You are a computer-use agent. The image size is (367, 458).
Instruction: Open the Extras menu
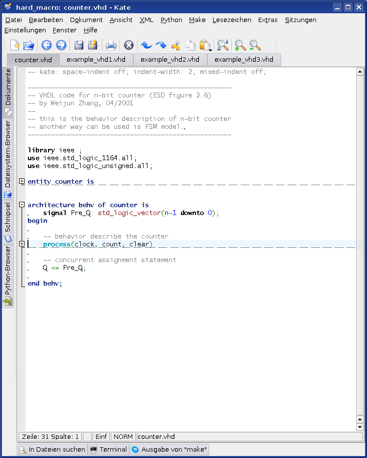point(268,20)
